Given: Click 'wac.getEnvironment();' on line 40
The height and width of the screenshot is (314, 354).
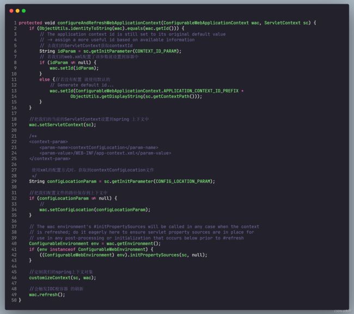Looking at the screenshot, I should pyautogui.click(x=133, y=244).
